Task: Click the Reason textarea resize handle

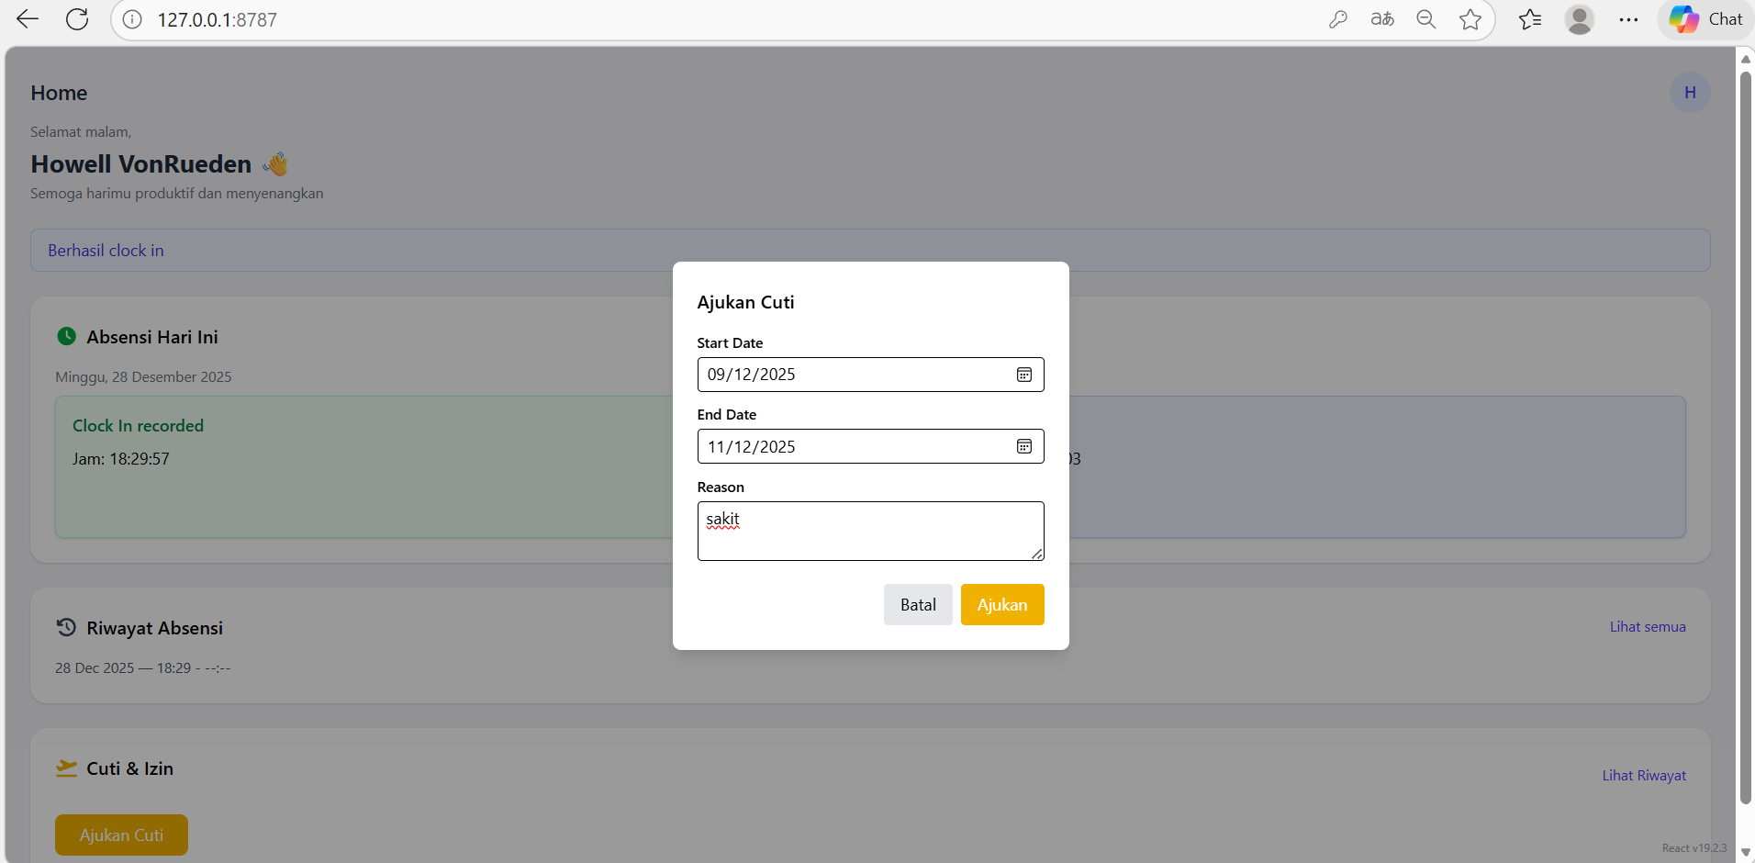Action: coord(1036,554)
